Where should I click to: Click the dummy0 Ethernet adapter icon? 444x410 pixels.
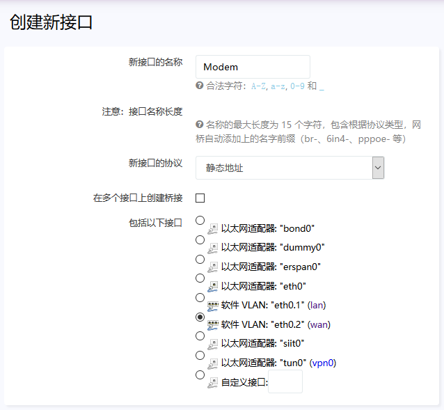click(x=213, y=248)
